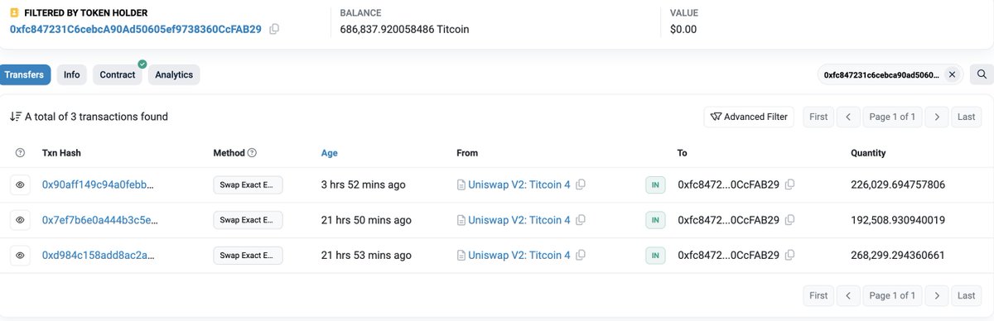The width and height of the screenshot is (994, 321).
Task: Click quantity 192,508.930940019
Action: point(898,220)
